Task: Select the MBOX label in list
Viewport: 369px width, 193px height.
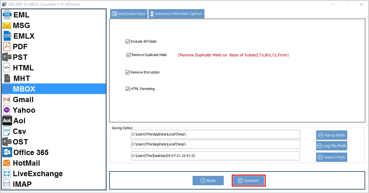Action: [24, 89]
